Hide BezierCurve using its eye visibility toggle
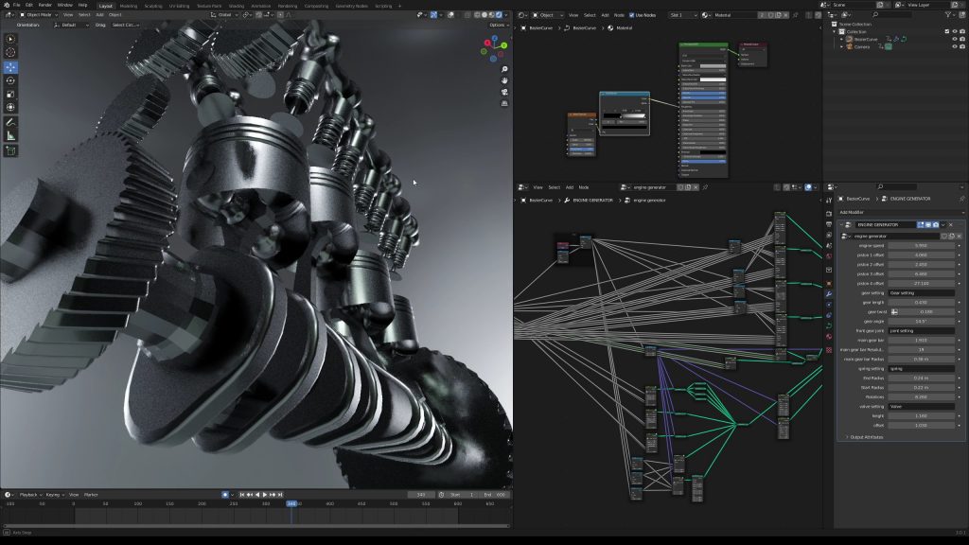The image size is (969, 545). click(954, 39)
